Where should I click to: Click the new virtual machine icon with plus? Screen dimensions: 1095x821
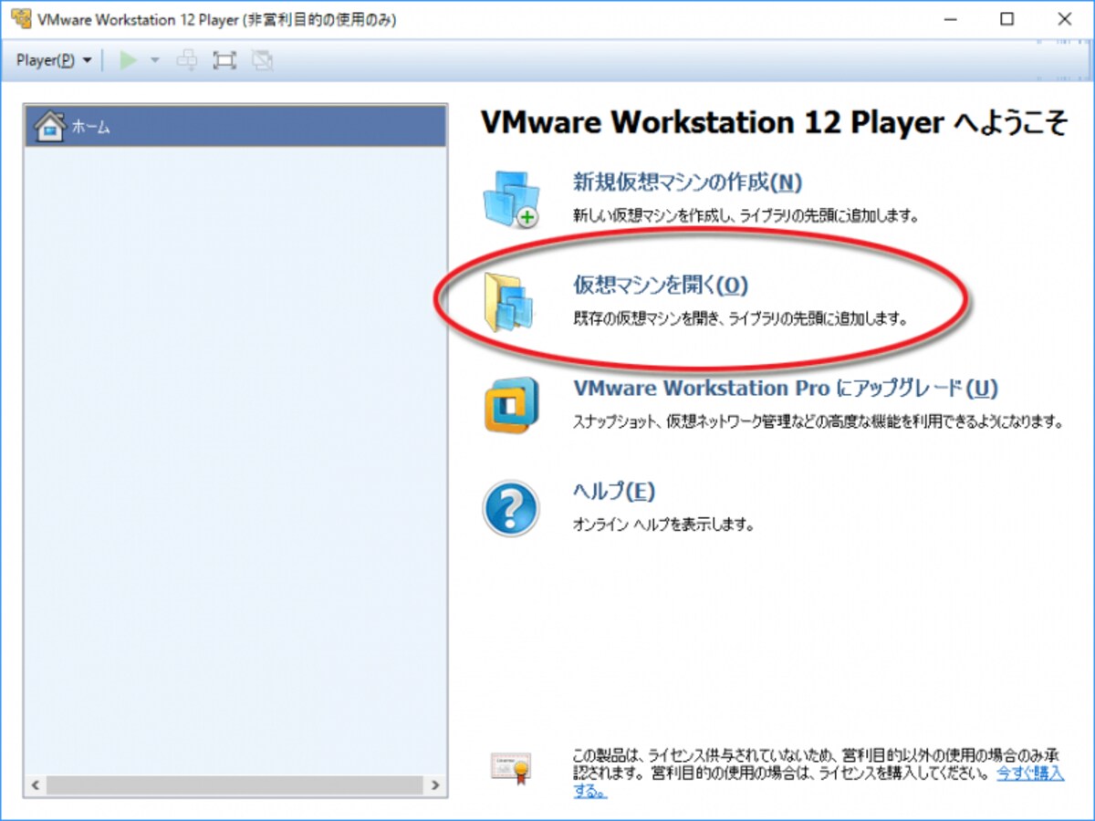click(x=510, y=198)
